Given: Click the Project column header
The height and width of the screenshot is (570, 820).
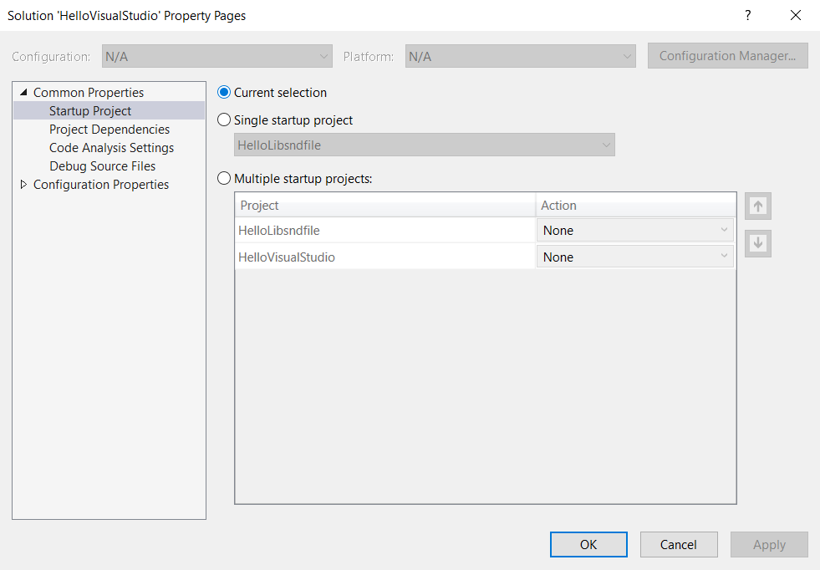Looking at the screenshot, I should [385, 205].
